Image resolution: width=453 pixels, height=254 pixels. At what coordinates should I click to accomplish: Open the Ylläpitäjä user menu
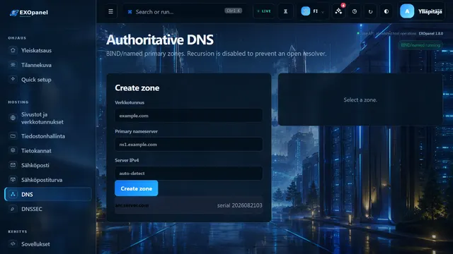pyautogui.click(x=421, y=11)
